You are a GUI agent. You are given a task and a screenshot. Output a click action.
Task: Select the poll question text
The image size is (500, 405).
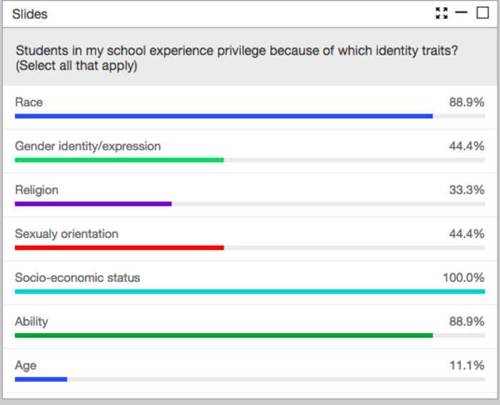239,58
